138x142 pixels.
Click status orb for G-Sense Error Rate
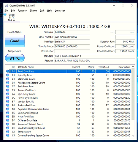pos(8,120)
